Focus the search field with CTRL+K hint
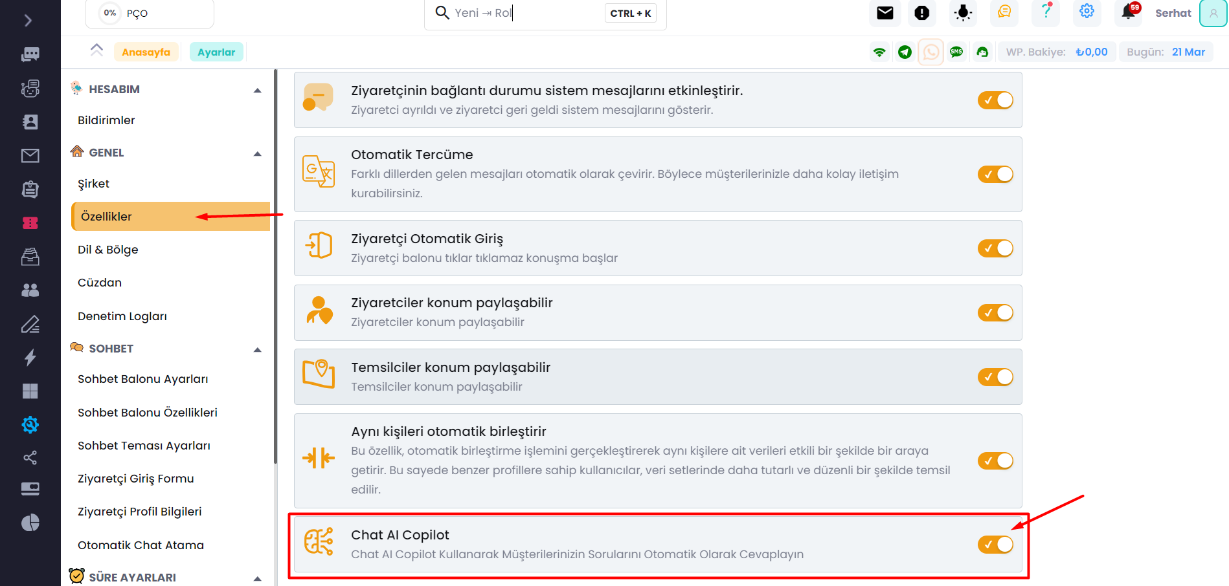Viewport: 1229px width, 586px height. tap(545, 13)
